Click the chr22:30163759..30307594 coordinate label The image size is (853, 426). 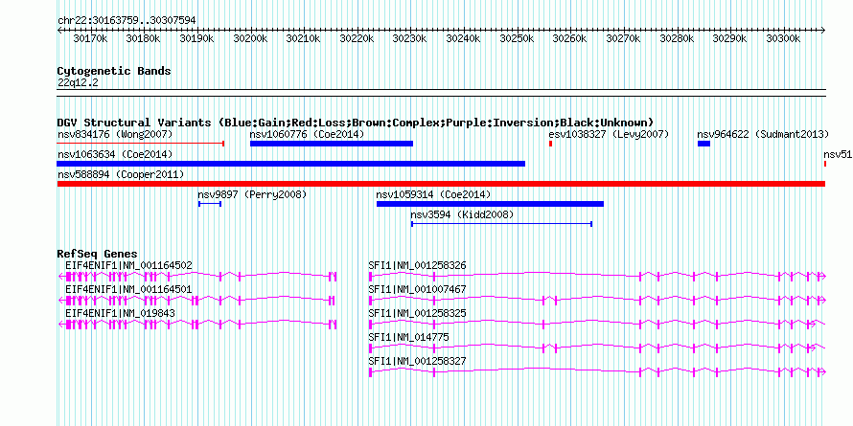(x=127, y=20)
